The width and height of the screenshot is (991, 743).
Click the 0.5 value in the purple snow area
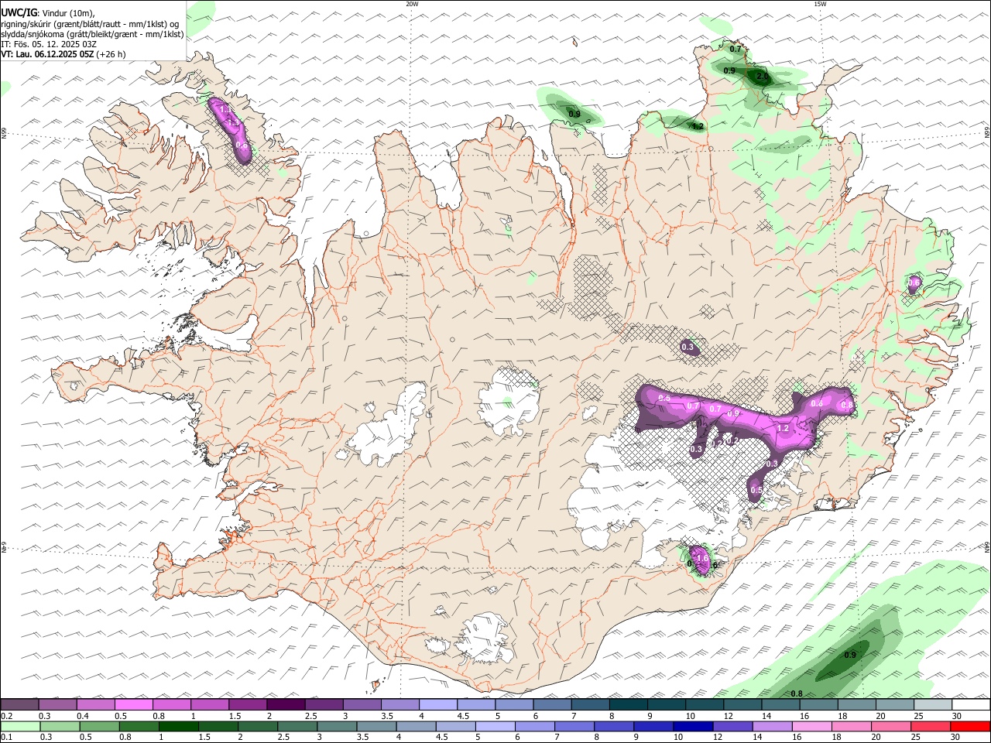coord(756,491)
